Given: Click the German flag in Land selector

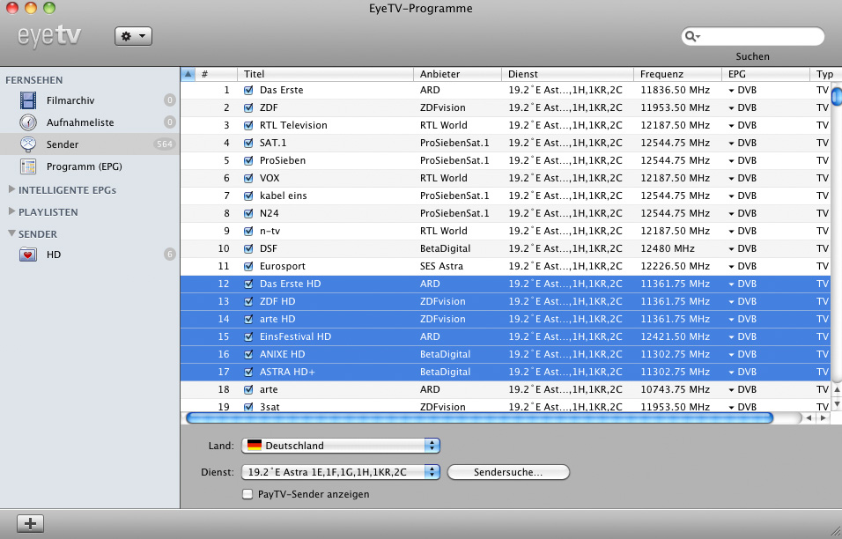Looking at the screenshot, I should pos(255,446).
